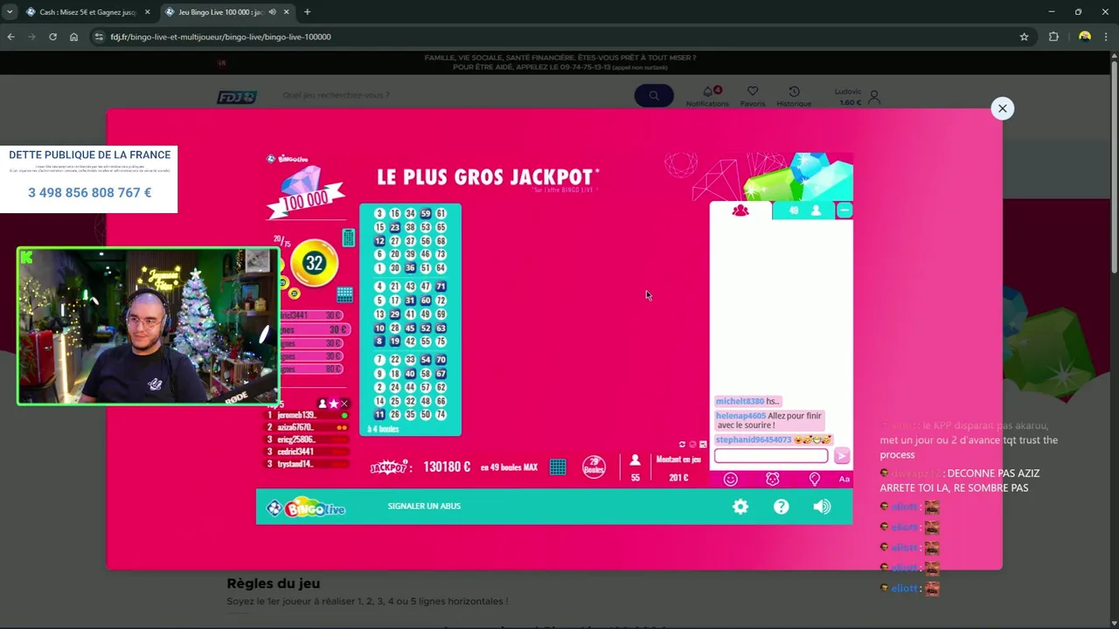Toggle the star filter in Top 5 header
Viewport: 1119px width, 629px height.
click(x=333, y=404)
